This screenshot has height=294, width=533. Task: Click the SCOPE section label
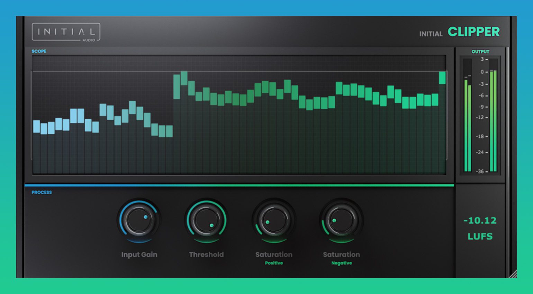39,51
